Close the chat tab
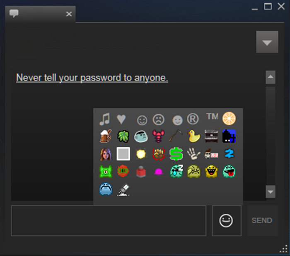The image size is (290, 256). [69, 14]
